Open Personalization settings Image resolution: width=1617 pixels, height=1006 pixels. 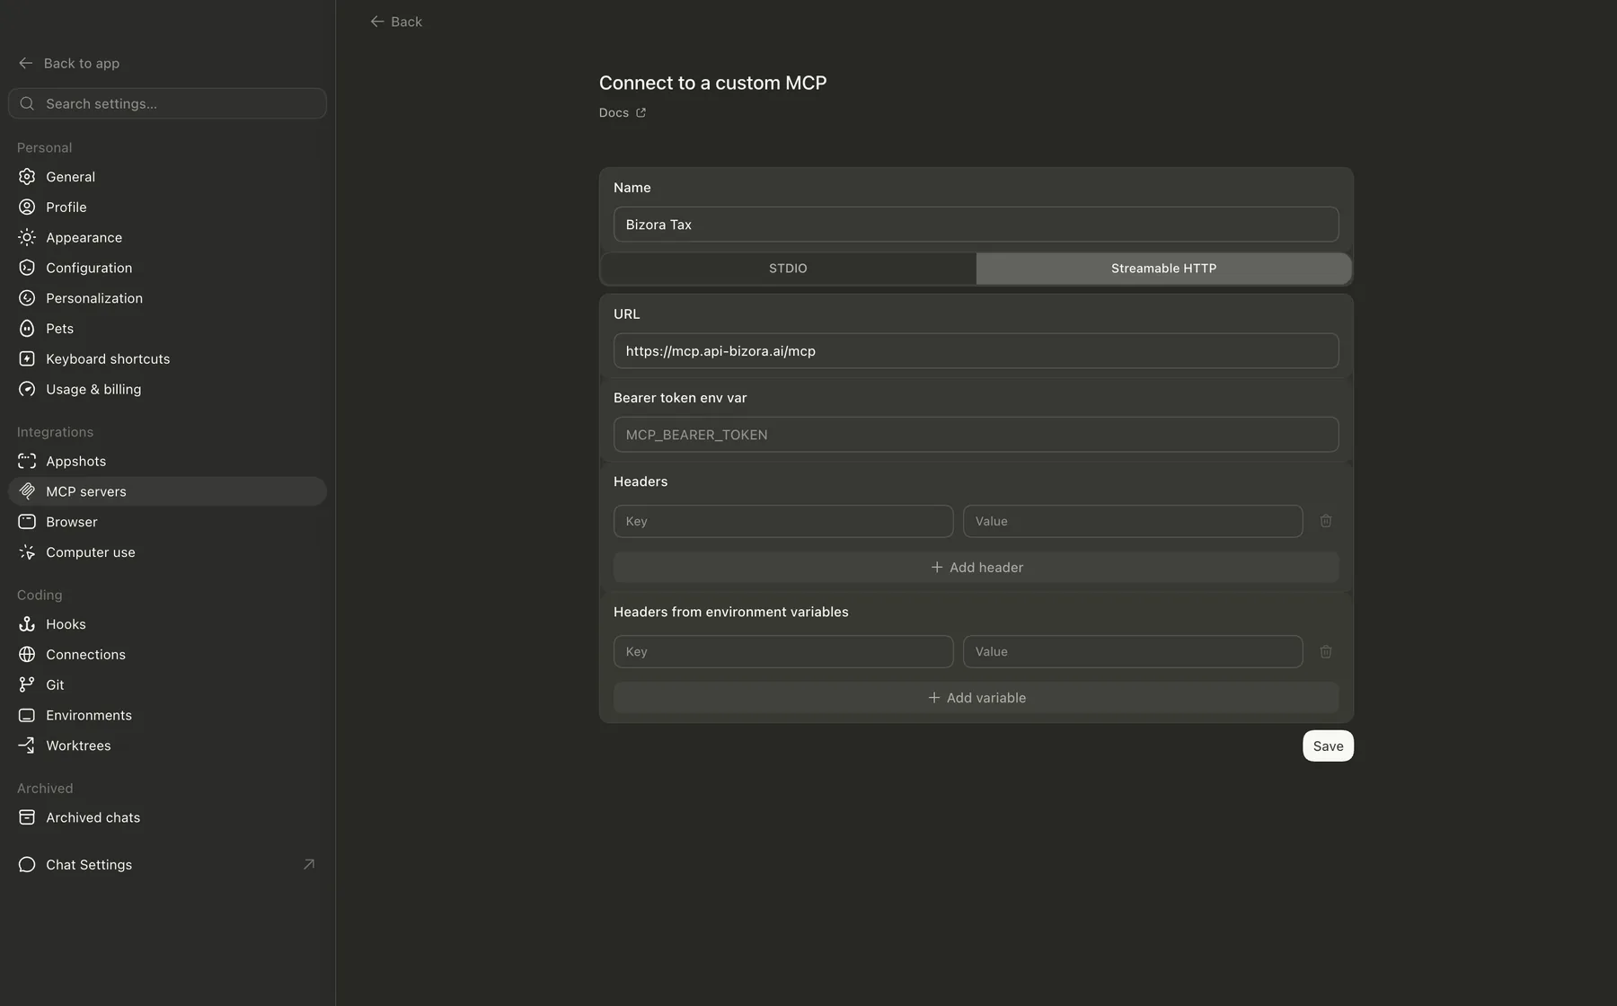167,298
